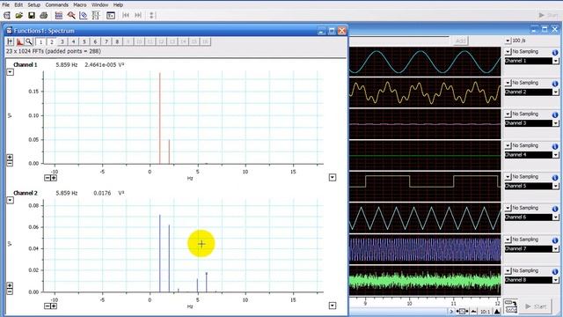The width and height of the screenshot is (563, 317).
Task: Toggle channel 2 button in Spectrum toolbar
Action: pos(51,42)
